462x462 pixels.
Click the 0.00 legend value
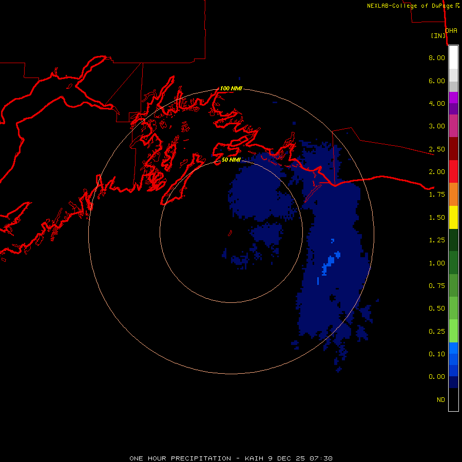coord(437,377)
